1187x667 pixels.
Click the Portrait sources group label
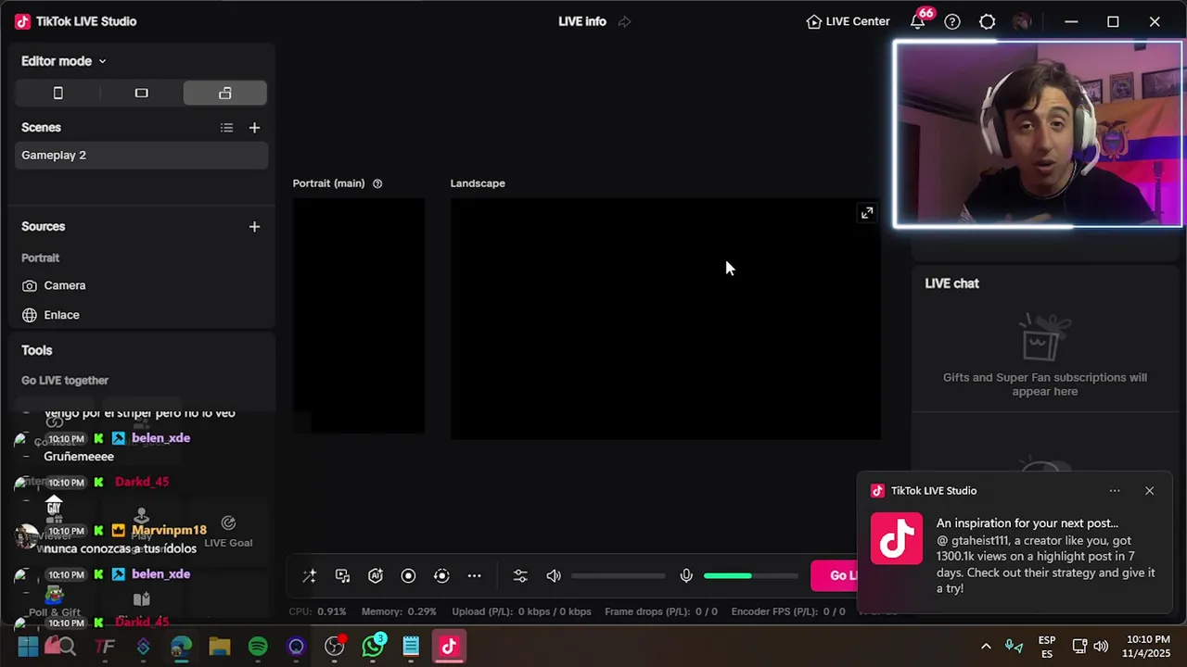tap(40, 258)
